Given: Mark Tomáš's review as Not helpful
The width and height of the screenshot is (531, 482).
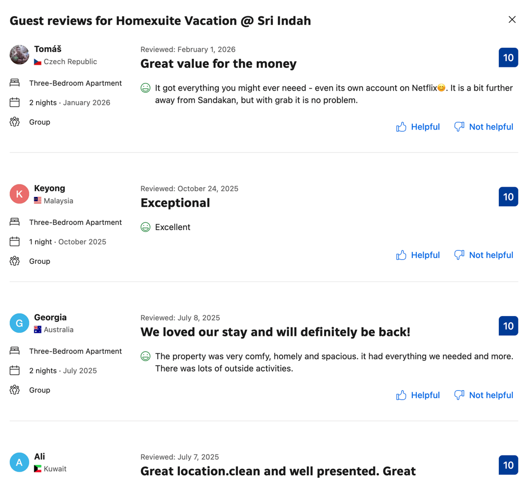Looking at the screenshot, I should click(x=484, y=127).
